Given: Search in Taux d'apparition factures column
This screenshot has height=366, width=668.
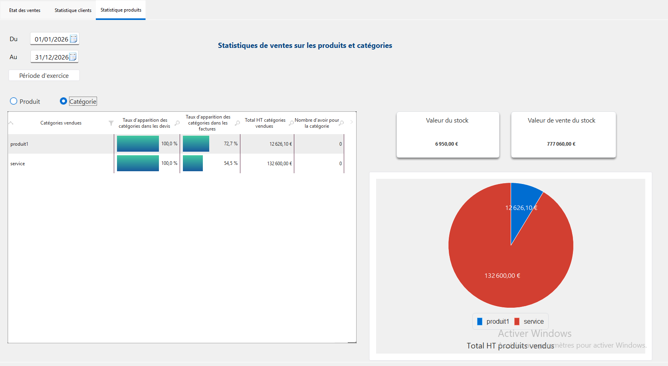Looking at the screenshot, I should coord(237,123).
